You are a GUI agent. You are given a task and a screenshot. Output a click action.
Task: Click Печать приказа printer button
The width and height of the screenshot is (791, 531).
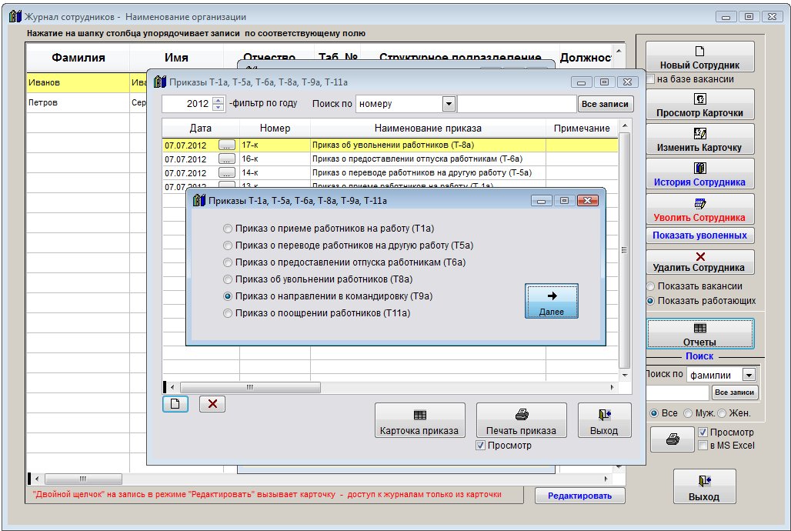tap(521, 420)
